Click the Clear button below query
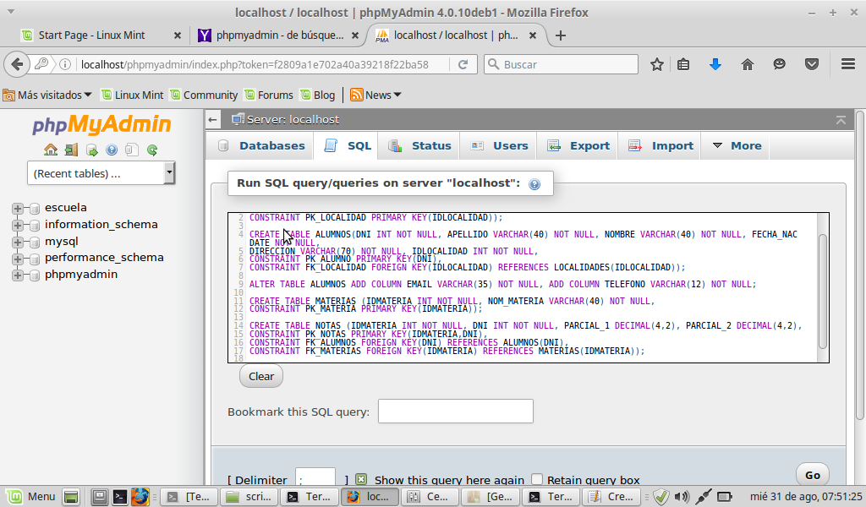 [x=261, y=376]
